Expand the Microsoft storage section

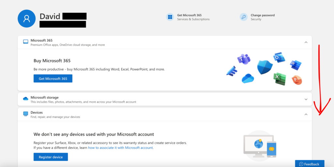click(306, 99)
